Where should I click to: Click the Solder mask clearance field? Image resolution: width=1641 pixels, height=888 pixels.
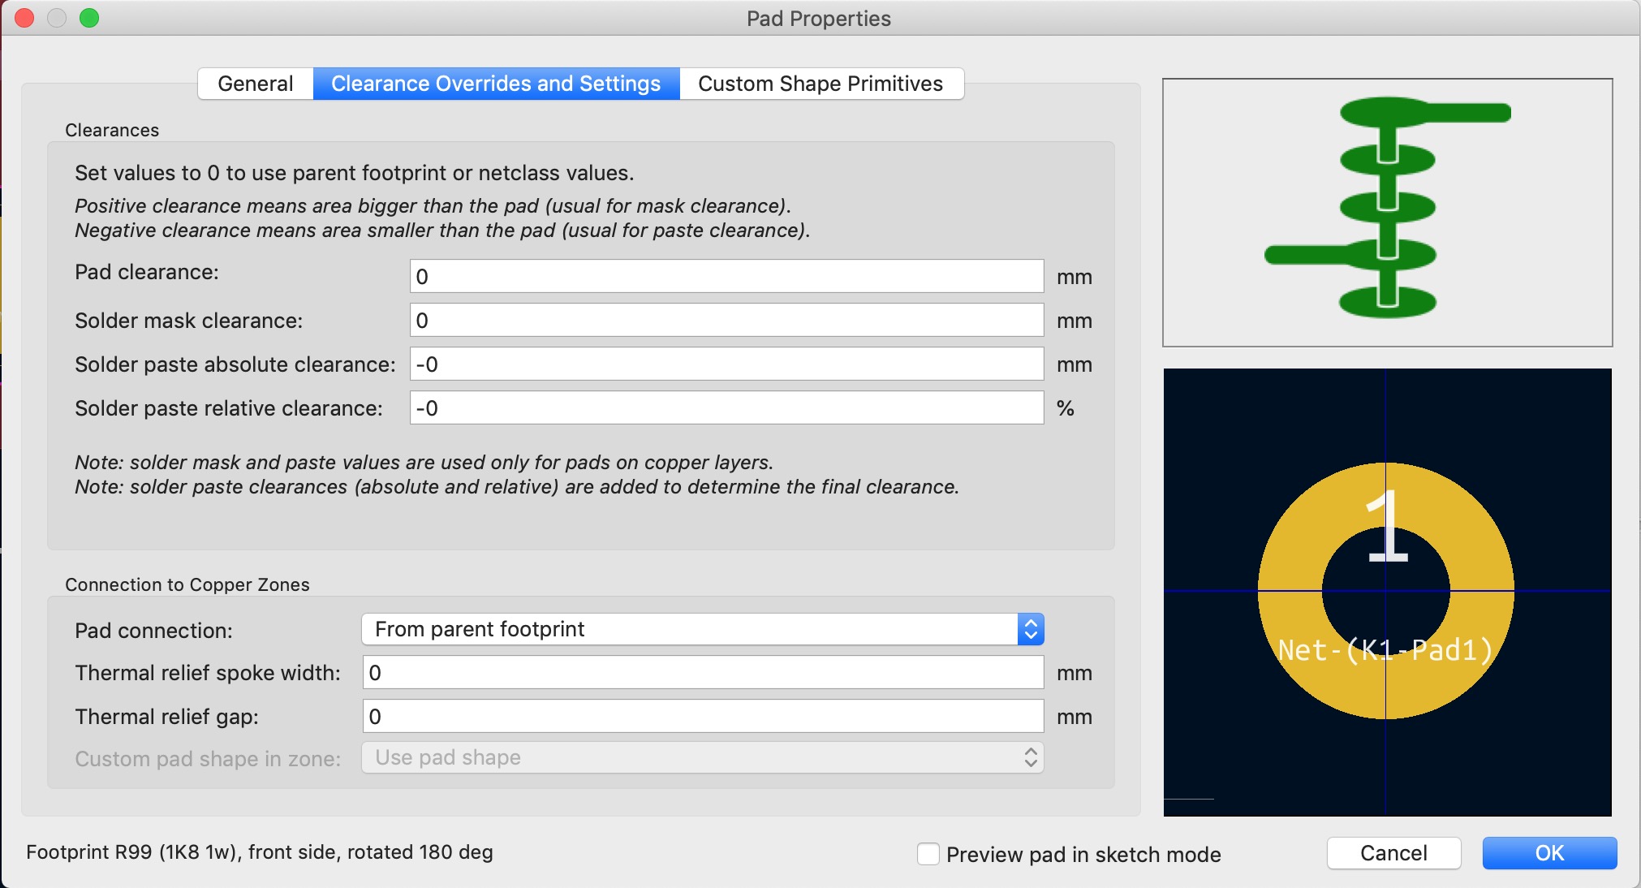click(726, 320)
